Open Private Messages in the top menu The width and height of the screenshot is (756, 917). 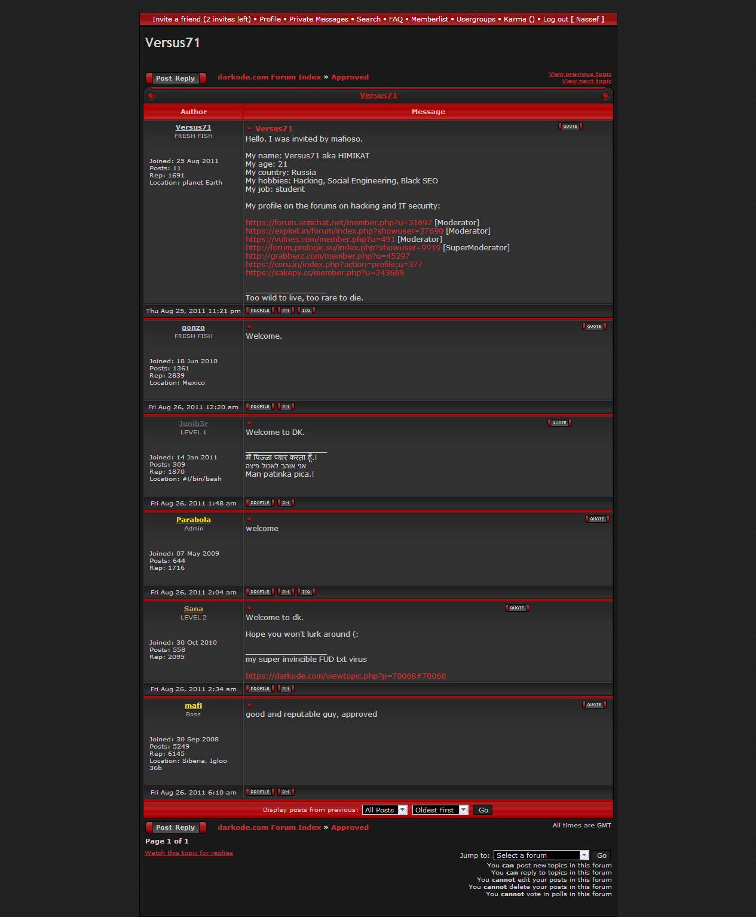tap(319, 19)
